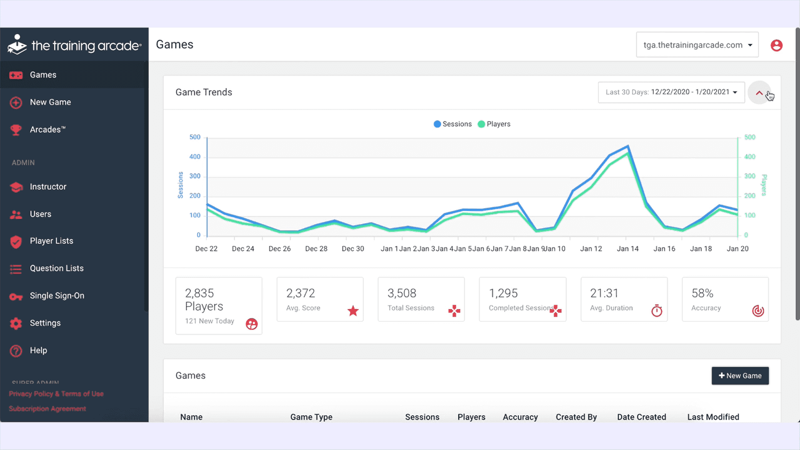
Task: Sort games table by Date Created column
Action: pos(642,417)
